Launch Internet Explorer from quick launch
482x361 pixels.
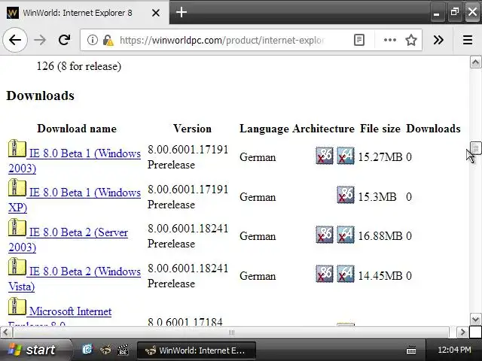click(87, 350)
